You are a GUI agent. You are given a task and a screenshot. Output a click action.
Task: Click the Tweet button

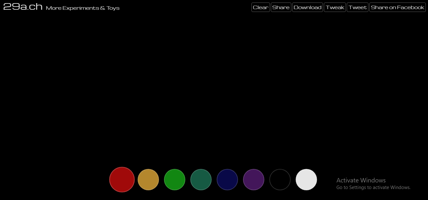point(357,8)
